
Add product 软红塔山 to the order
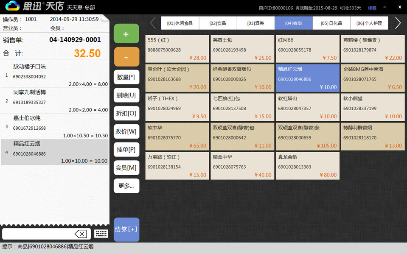308,108
